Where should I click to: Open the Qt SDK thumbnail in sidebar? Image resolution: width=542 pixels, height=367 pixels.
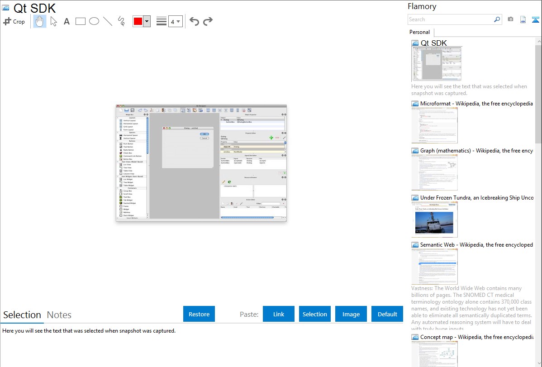[x=437, y=64]
